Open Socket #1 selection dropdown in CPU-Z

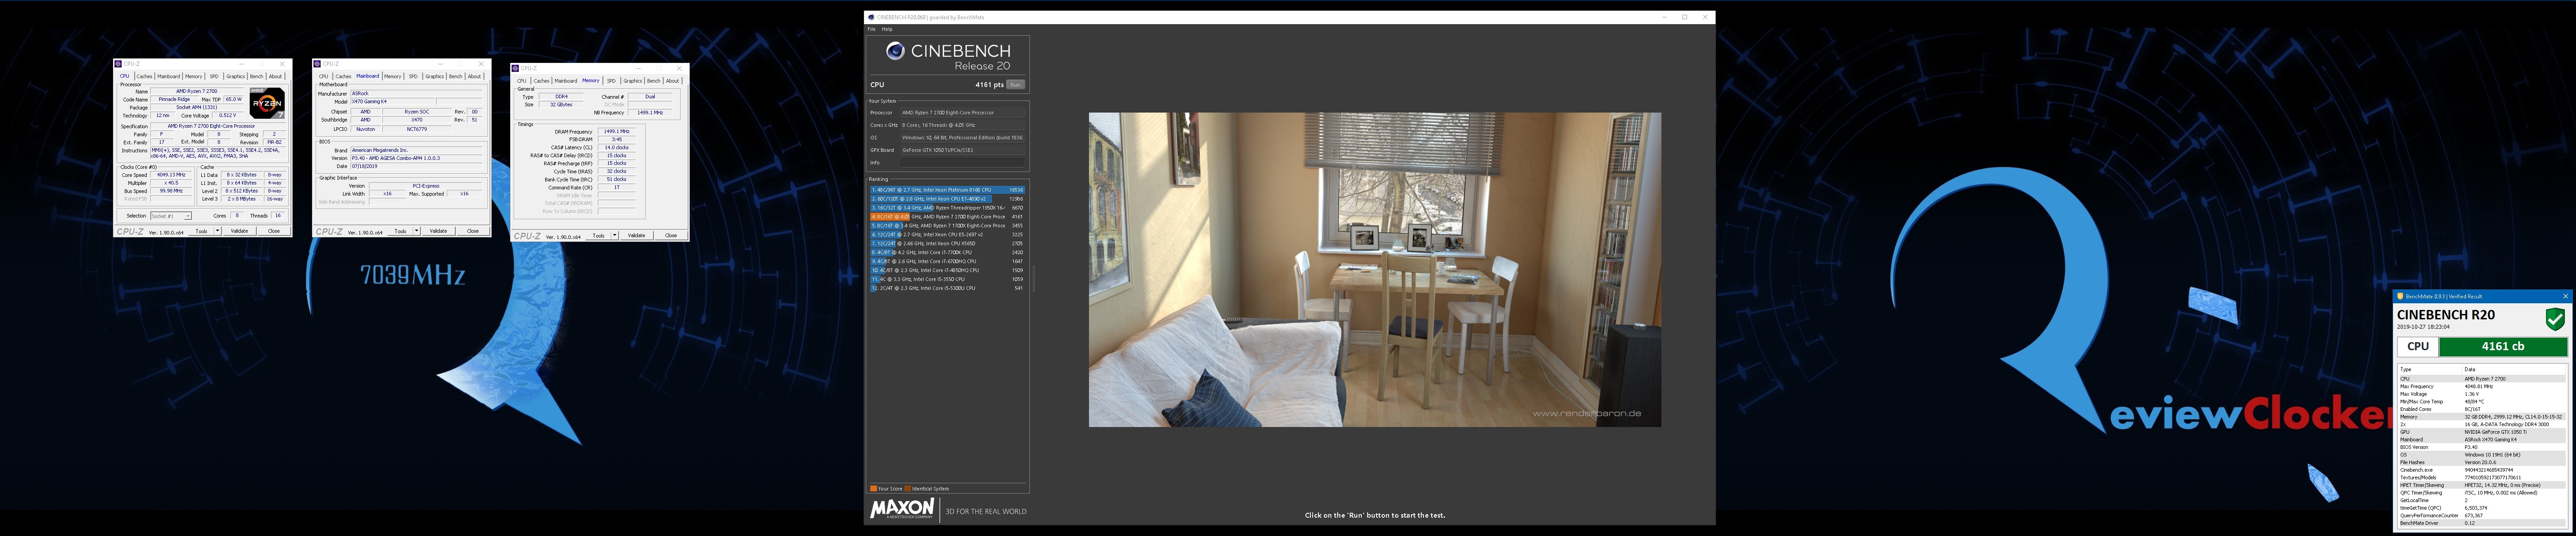[171, 216]
